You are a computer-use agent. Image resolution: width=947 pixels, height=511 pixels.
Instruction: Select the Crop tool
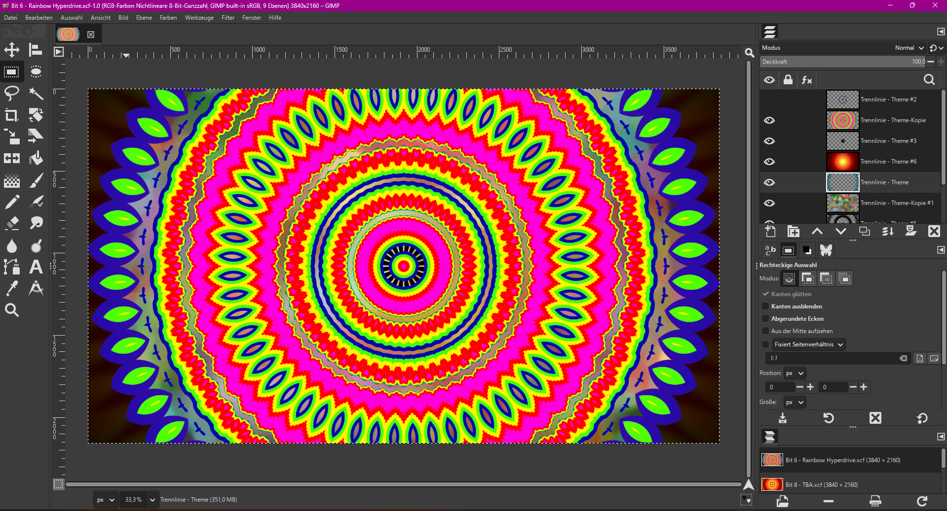[12, 115]
